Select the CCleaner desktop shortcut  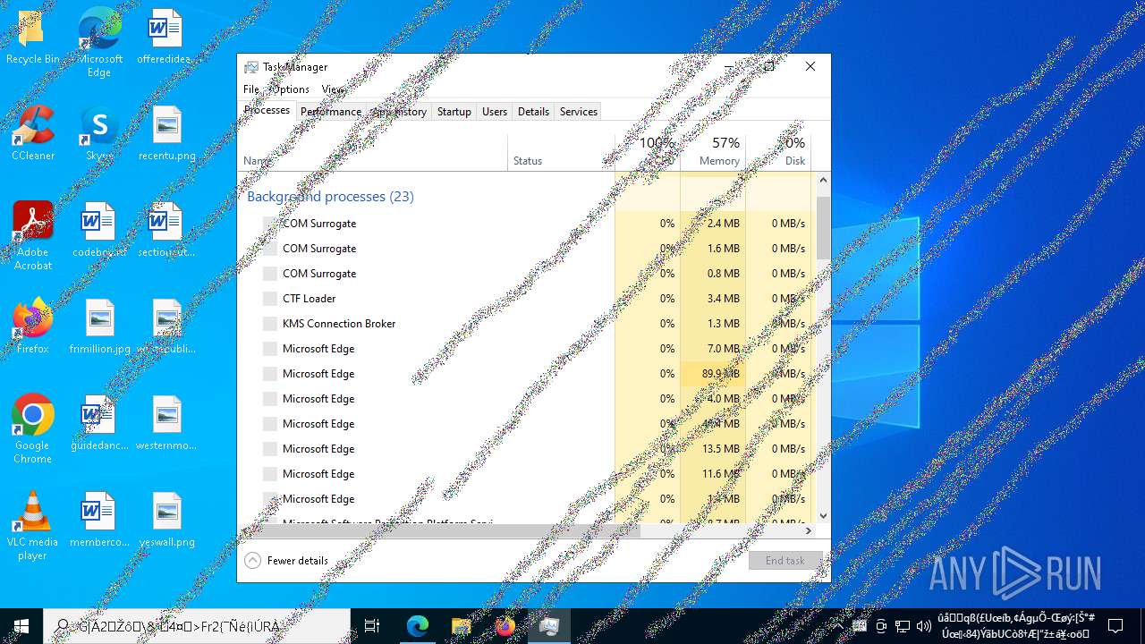32,133
